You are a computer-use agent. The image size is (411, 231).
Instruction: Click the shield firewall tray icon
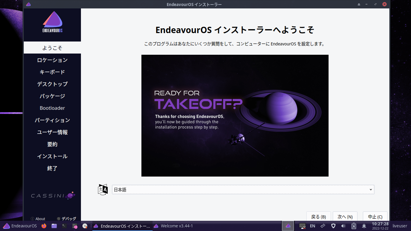pos(333,226)
